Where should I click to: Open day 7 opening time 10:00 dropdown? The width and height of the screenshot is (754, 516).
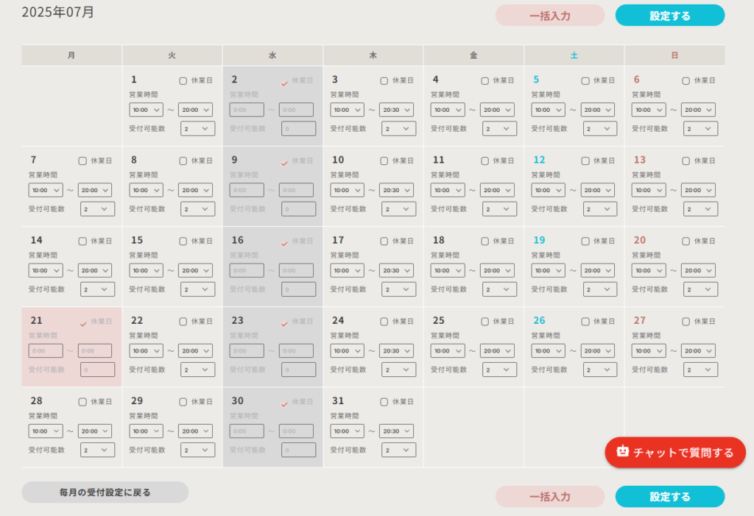pyautogui.click(x=46, y=190)
